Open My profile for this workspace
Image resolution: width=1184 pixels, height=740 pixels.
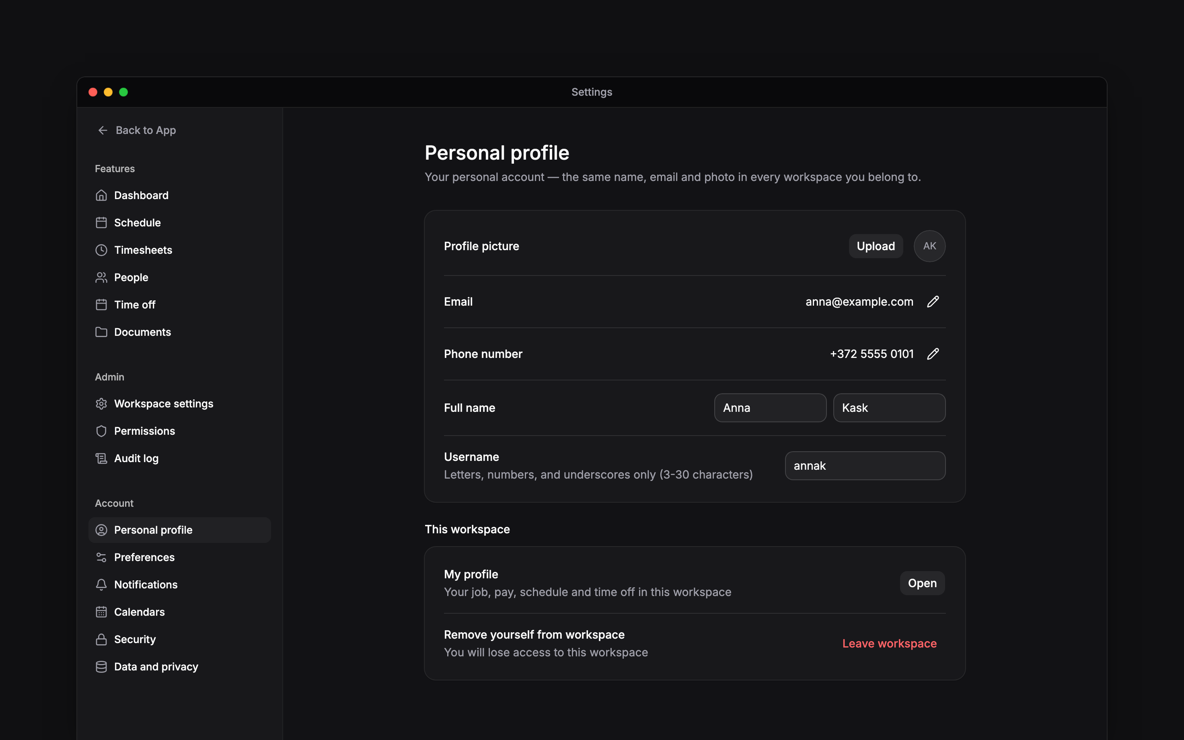click(x=922, y=584)
